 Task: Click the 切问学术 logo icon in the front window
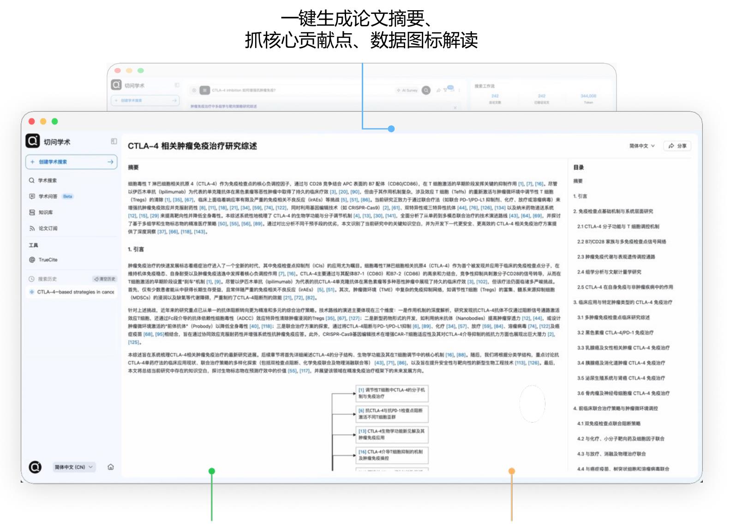[33, 141]
